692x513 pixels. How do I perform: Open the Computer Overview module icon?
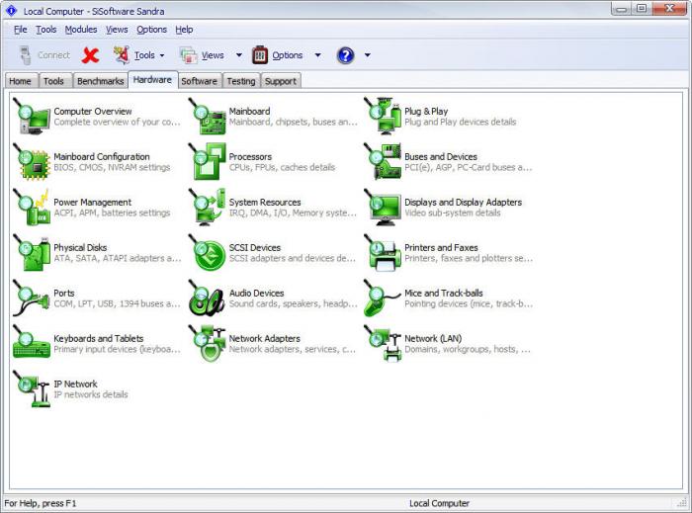pyautogui.click(x=32, y=117)
